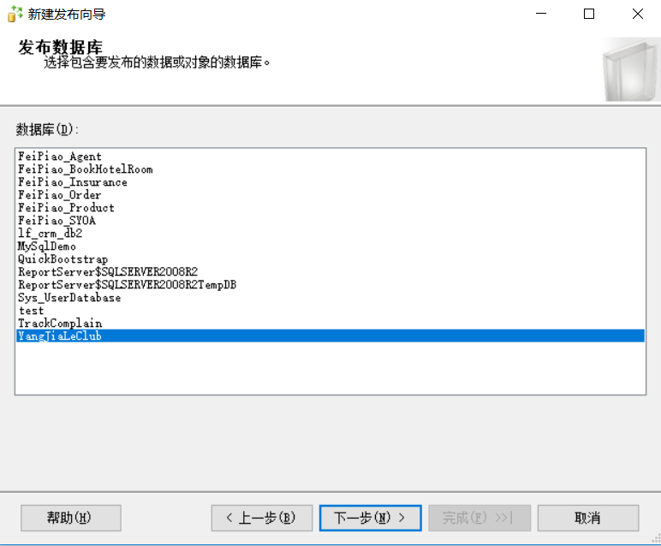Select the ReportServer$SQLSERVER2008R2 database
The image size is (661, 546).
point(107,272)
